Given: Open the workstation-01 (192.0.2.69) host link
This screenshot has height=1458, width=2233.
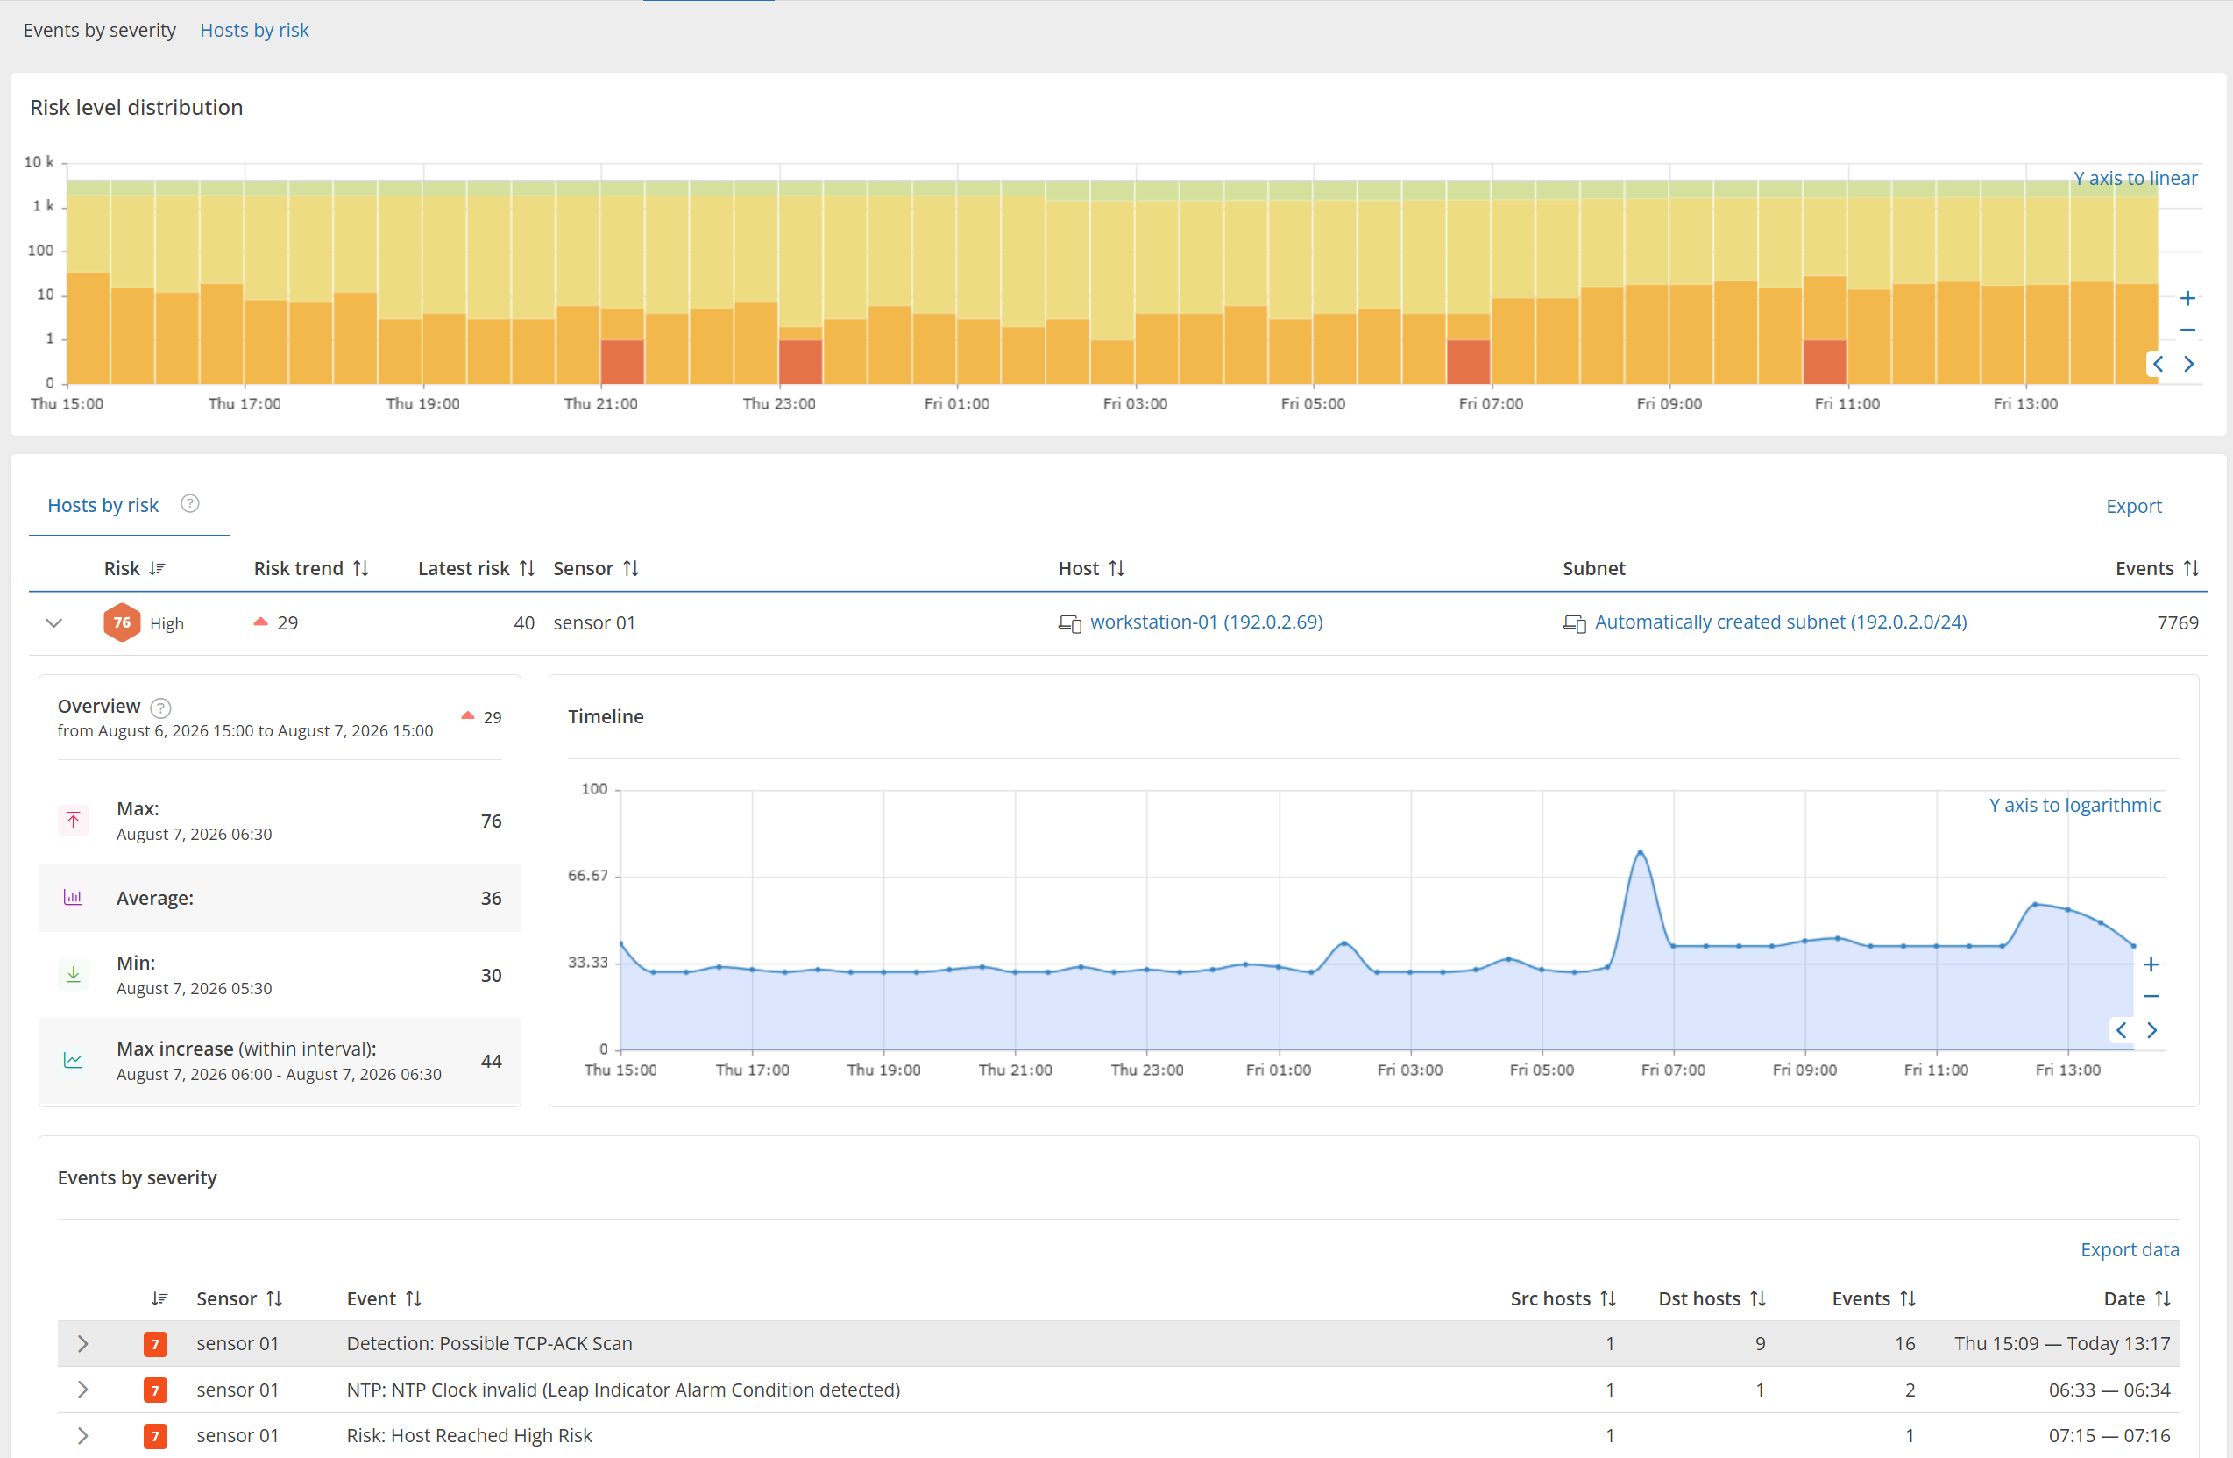Looking at the screenshot, I should (1206, 622).
